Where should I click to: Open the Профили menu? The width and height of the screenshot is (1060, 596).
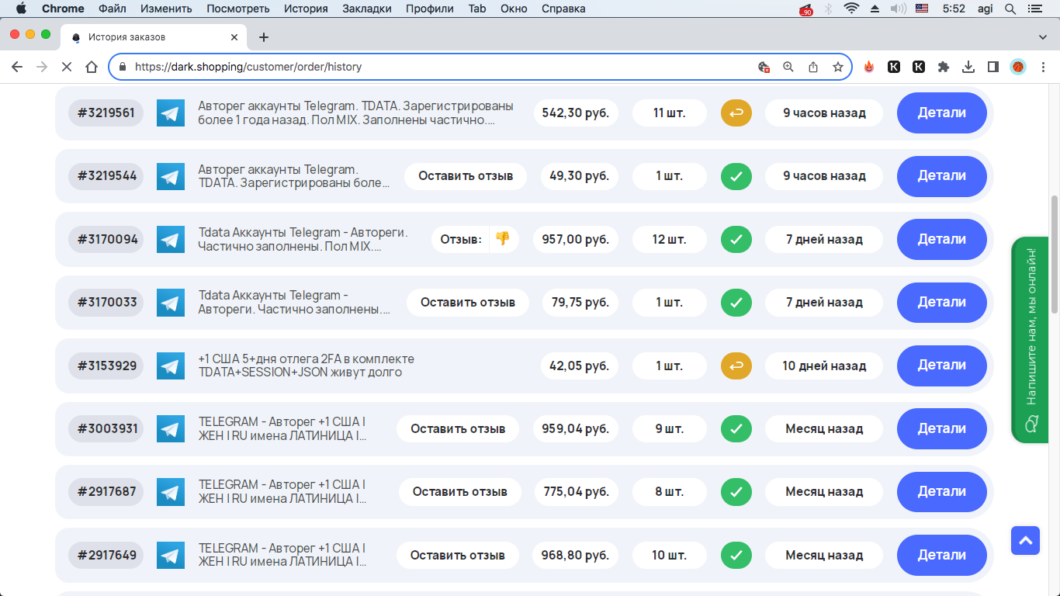[429, 9]
